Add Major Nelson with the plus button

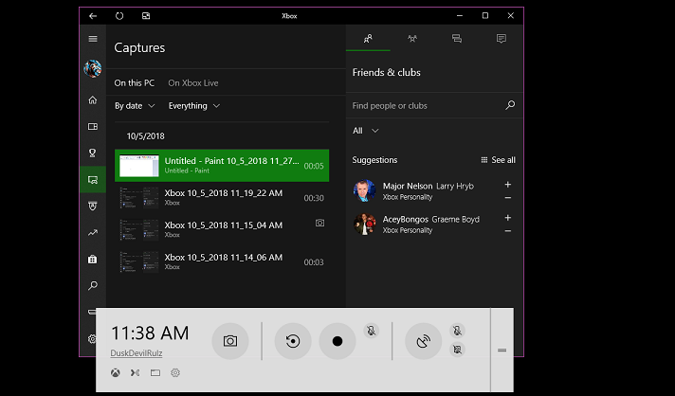pos(508,185)
